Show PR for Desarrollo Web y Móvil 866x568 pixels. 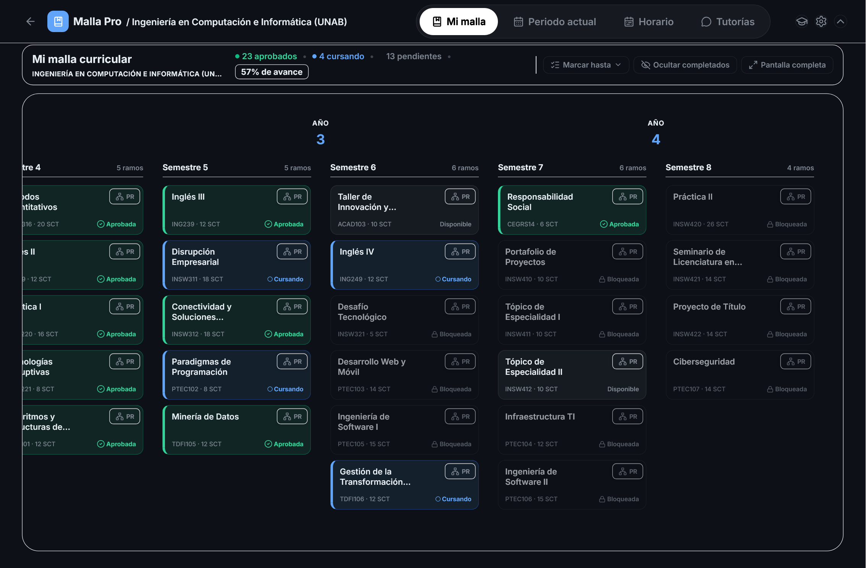[x=460, y=361]
